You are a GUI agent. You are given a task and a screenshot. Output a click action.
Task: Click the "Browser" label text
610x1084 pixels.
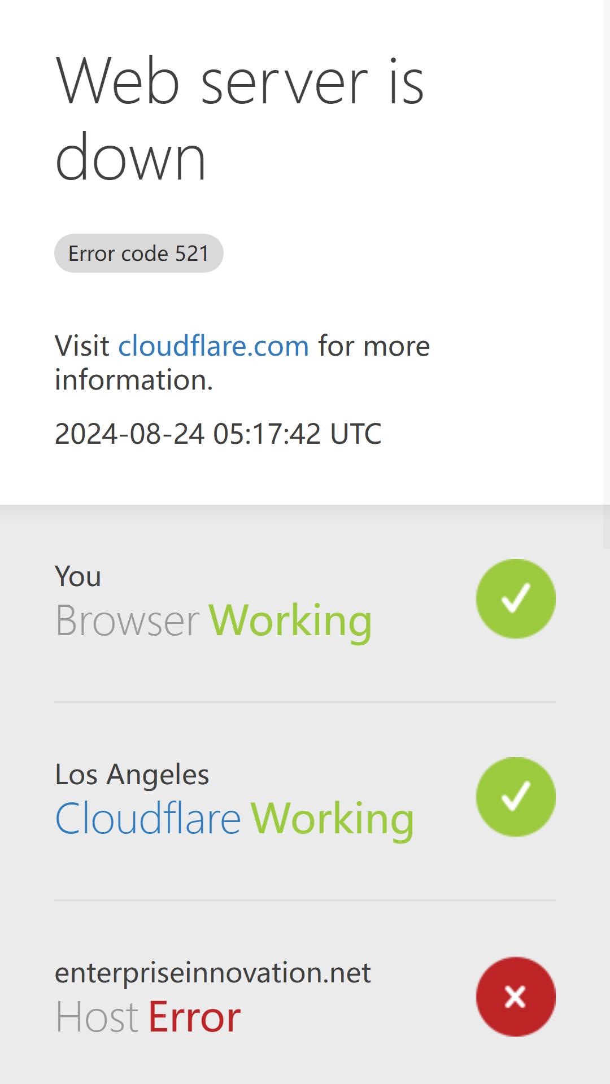point(127,620)
